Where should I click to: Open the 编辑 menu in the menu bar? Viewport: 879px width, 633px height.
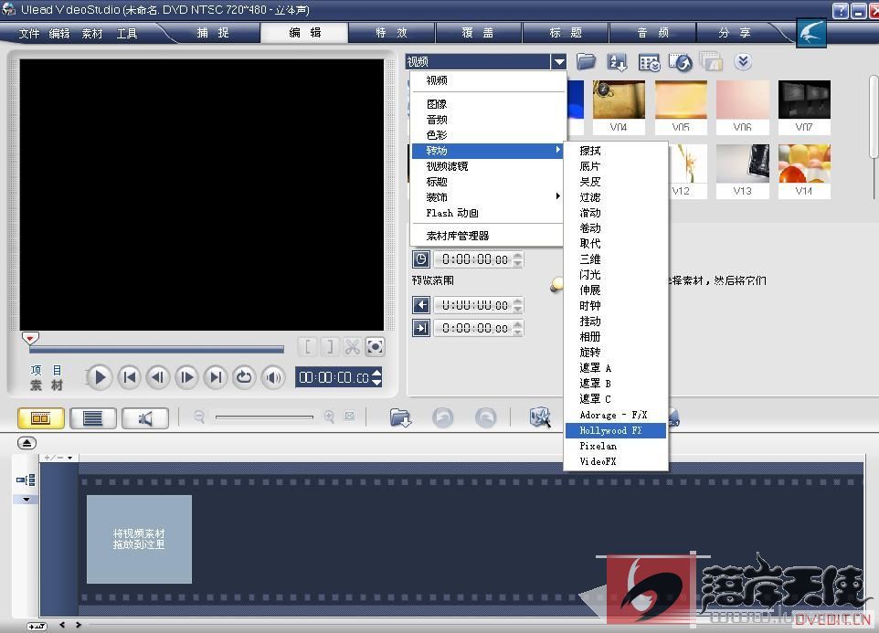(59, 34)
